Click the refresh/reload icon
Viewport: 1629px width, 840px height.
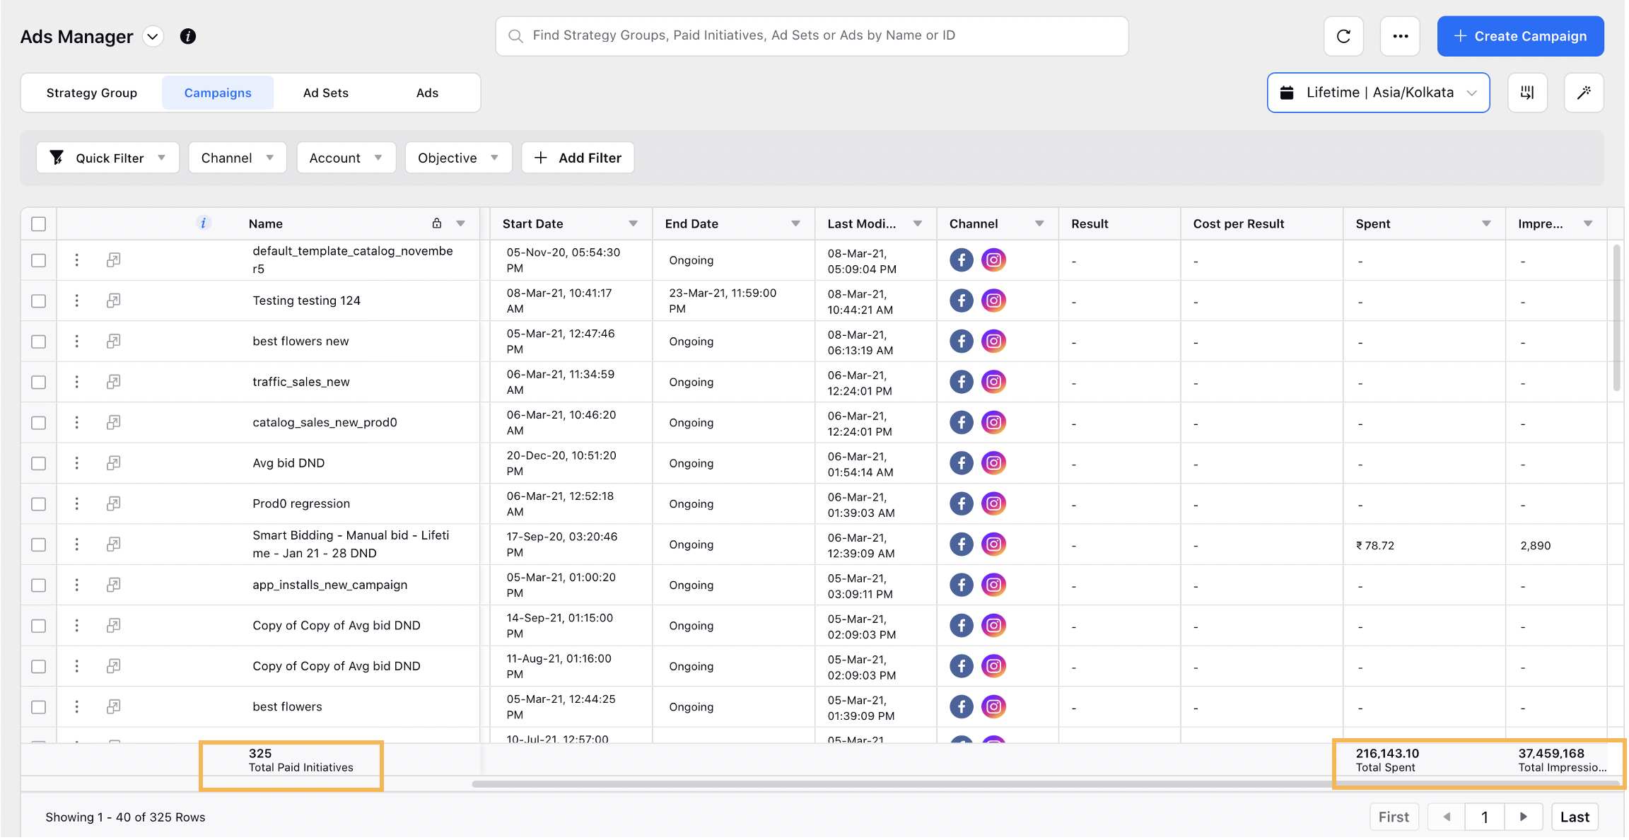(1343, 37)
